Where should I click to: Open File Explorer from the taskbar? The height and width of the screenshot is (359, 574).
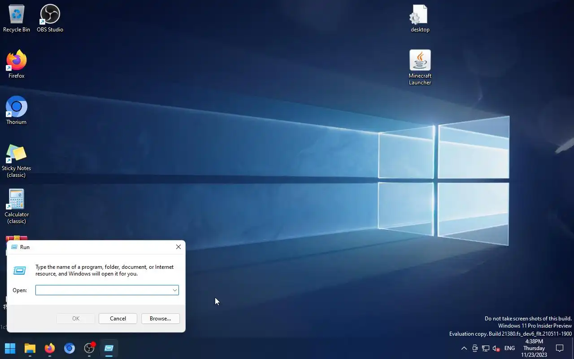click(x=30, y=348)
